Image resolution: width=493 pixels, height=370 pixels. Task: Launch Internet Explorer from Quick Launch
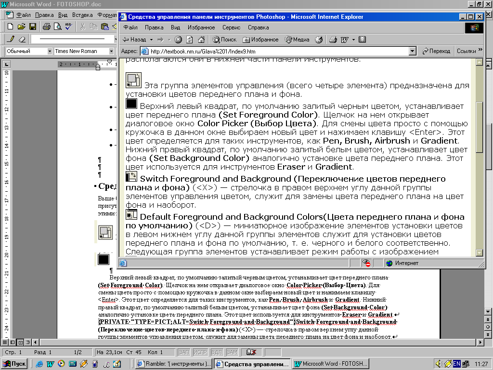tap(39, 364)
